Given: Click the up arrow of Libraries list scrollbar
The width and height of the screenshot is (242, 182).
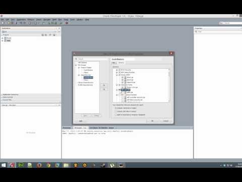Looking at the screenshot, I should [x=169, y=70].
